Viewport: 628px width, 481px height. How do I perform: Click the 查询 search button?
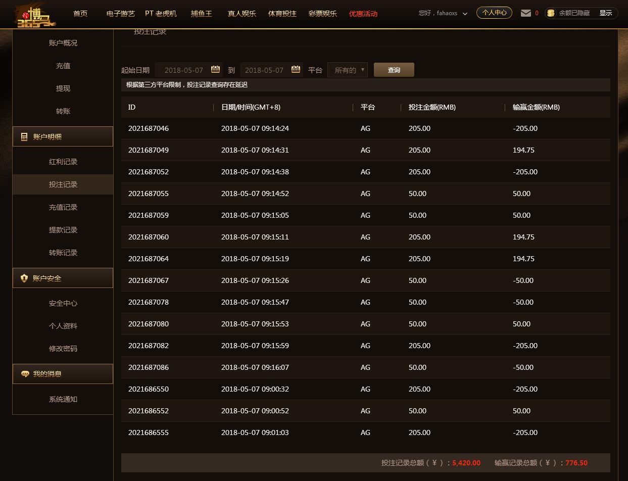pos(394,70)
